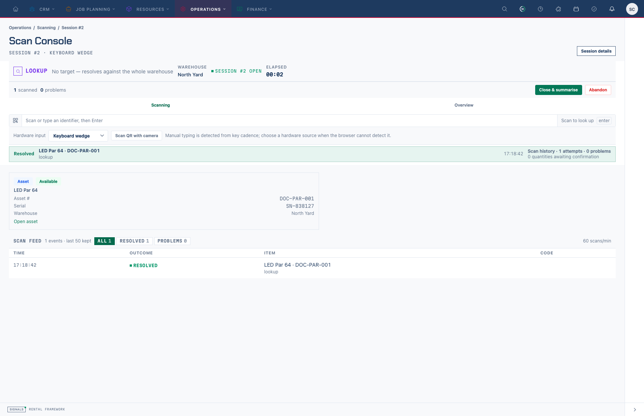Click Scan QR with camera button

click(136, 136)
